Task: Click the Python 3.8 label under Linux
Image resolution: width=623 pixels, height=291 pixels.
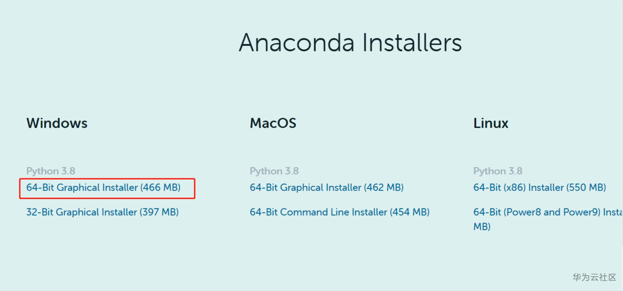Action: point(497,171)
